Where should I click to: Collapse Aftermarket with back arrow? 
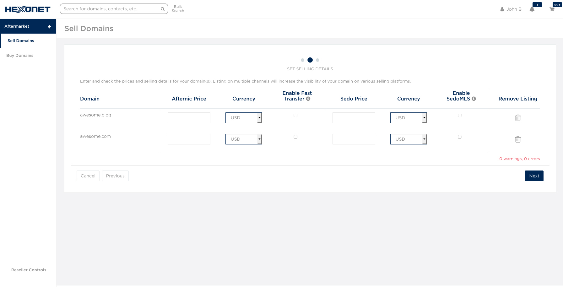click(49, 26)
